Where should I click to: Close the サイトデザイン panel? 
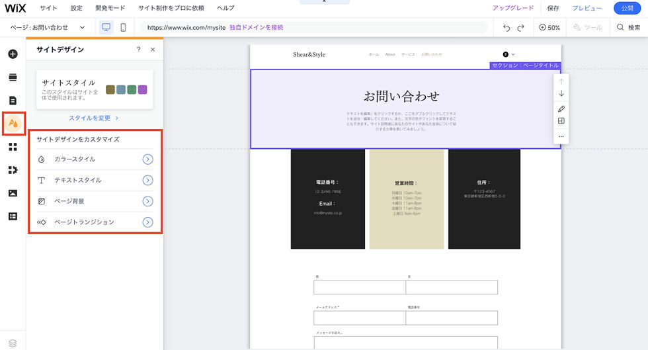coord(153,49)
